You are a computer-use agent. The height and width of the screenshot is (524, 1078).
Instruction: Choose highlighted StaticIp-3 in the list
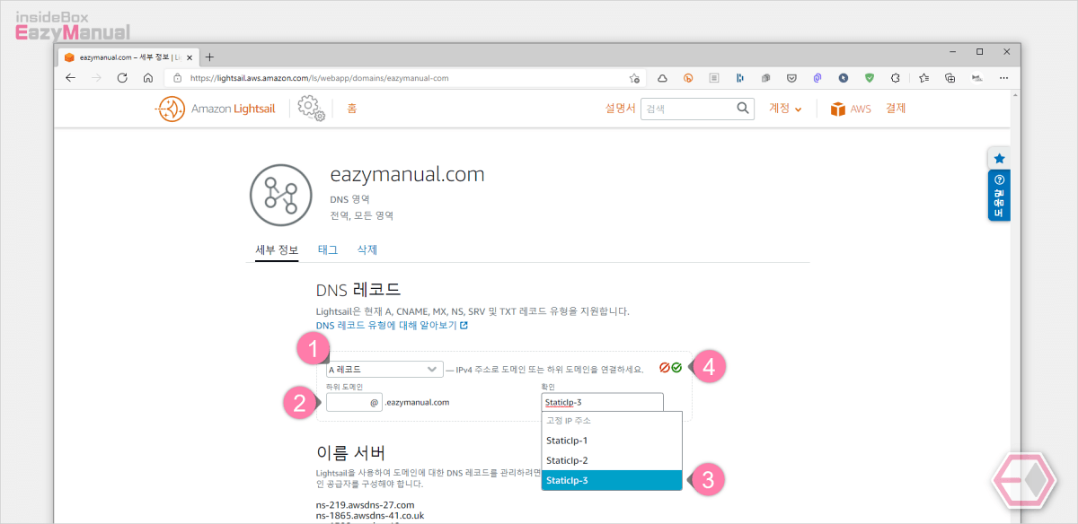click(x=611, y=480)
